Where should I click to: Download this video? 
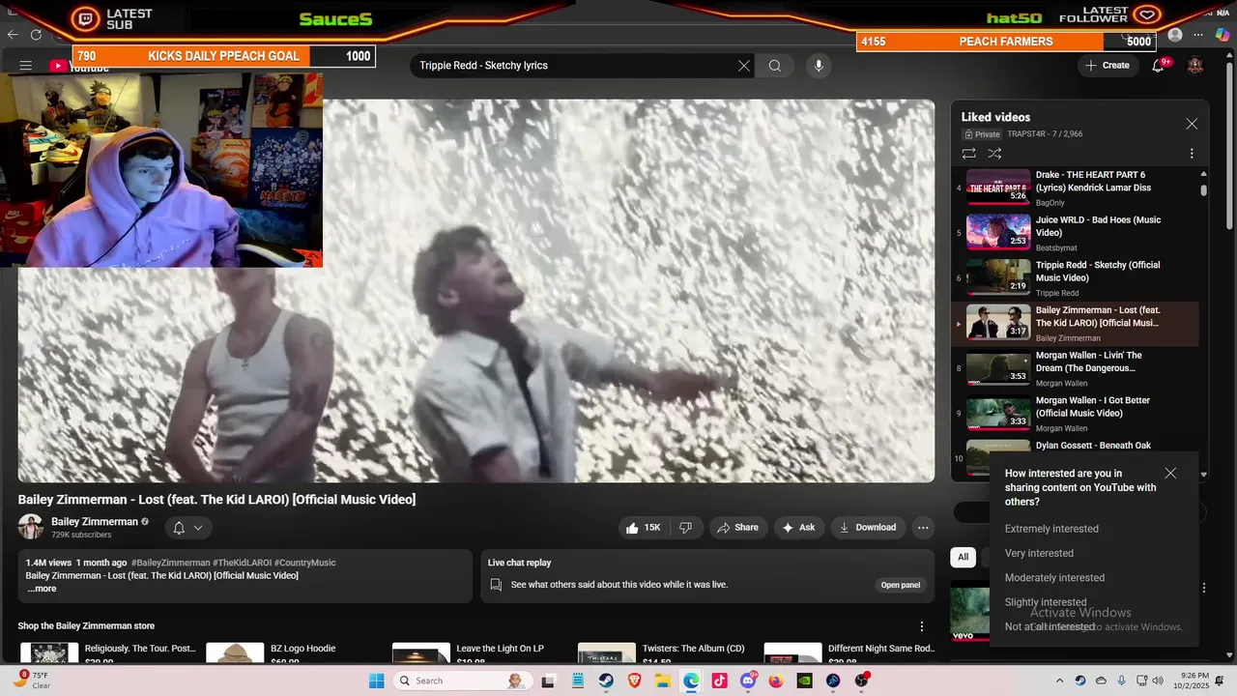868,528
